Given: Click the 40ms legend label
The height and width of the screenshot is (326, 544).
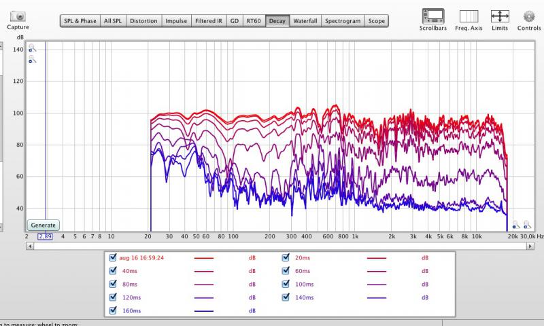Looking at the screenshot, I should tap(130, 271).
